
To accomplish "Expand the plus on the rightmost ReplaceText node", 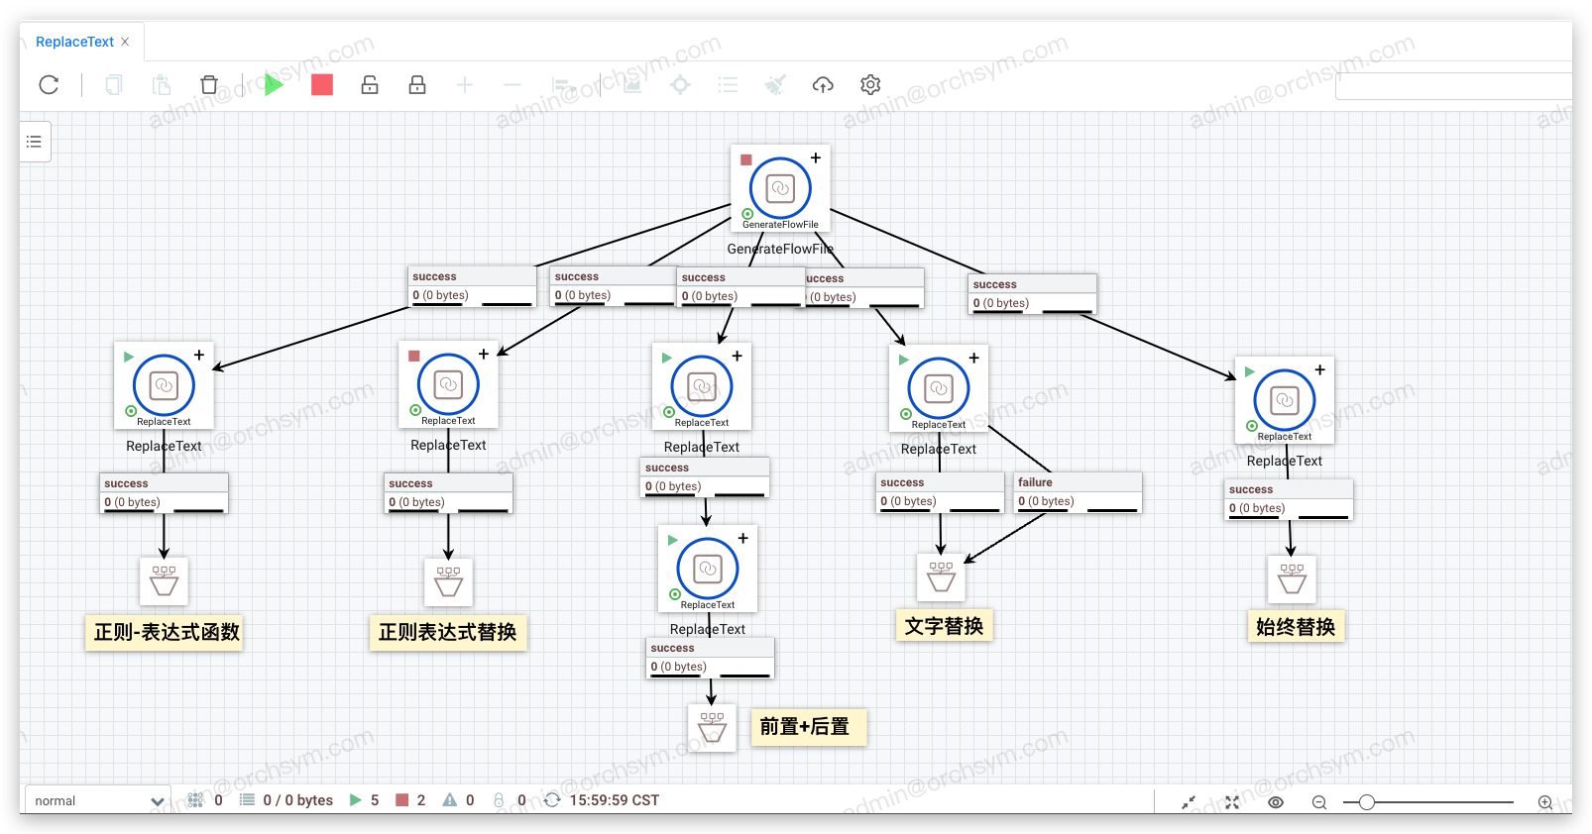I will 1319,370.
